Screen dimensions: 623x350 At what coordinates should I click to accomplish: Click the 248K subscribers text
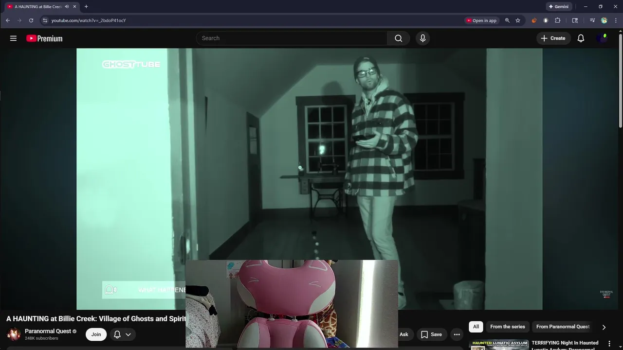click(41, 338)
